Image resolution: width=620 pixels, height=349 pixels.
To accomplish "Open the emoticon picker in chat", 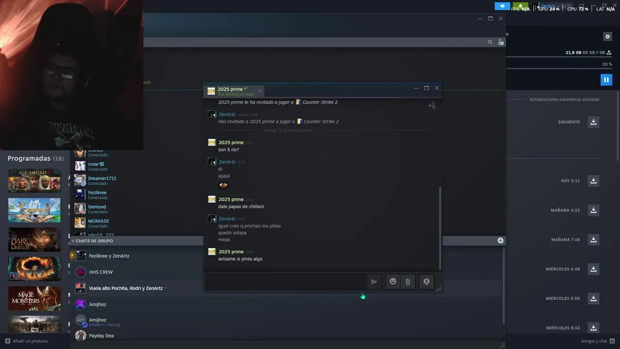I will pyautogui.click(x=393, y=282).
